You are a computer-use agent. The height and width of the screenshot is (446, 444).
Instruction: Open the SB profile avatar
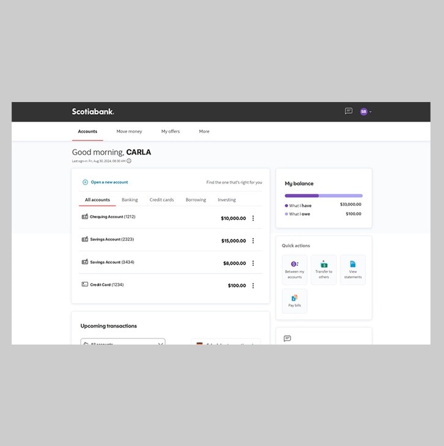(363, 111)
